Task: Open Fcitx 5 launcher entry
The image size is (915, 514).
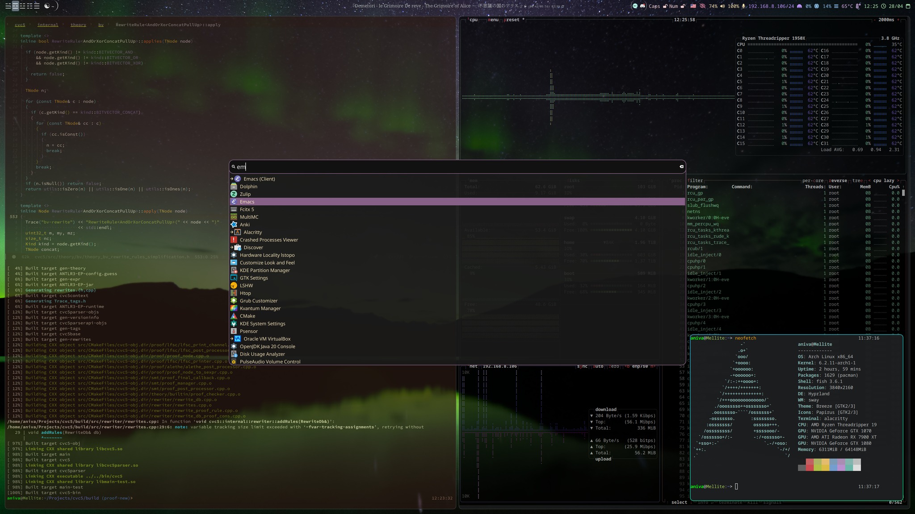Action: pos(457,209)
